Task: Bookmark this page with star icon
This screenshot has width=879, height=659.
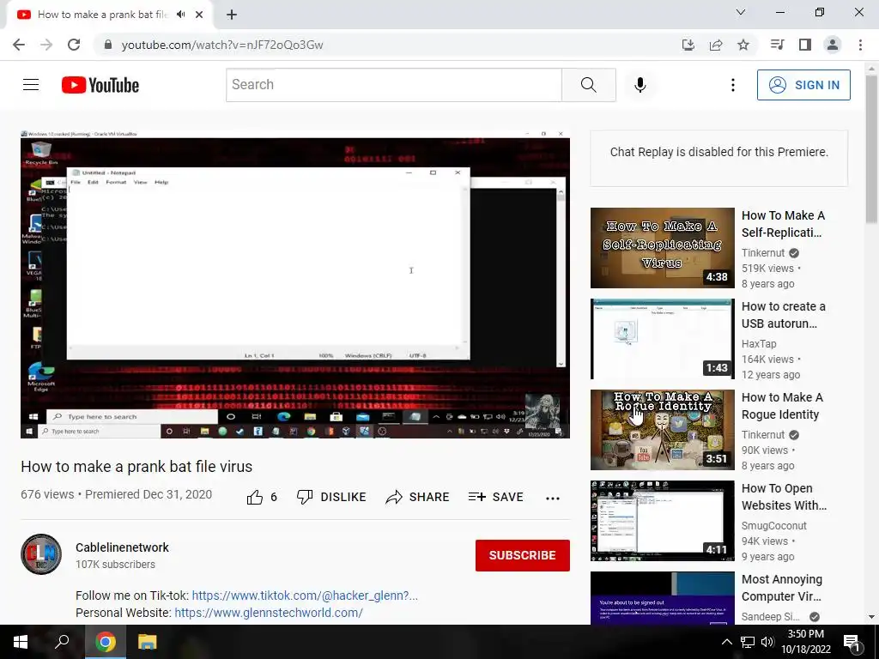Action: tap(743, 45)
